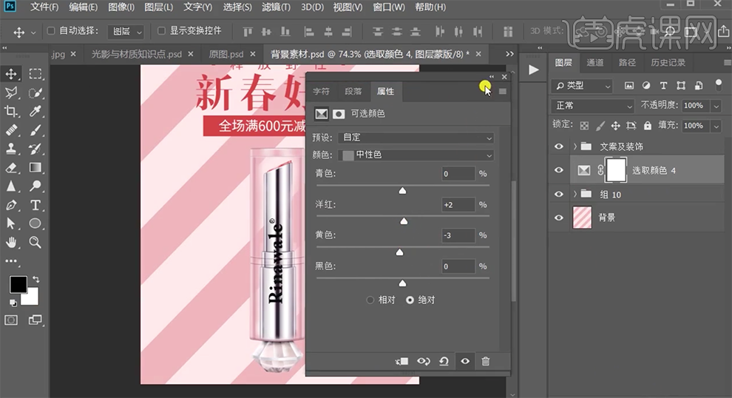
Task: Filter layers by pixel layer type
Action: point(629,86)
